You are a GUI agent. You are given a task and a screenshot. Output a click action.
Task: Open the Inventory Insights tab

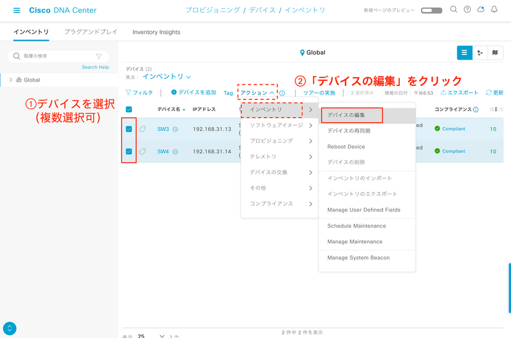pyautogui.click(x=156, y=32)
